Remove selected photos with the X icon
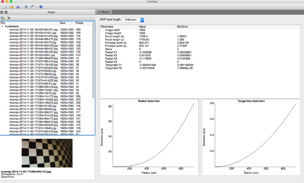Image resolution: width=304 pixels, height=183 pixels. pos(9,18)
